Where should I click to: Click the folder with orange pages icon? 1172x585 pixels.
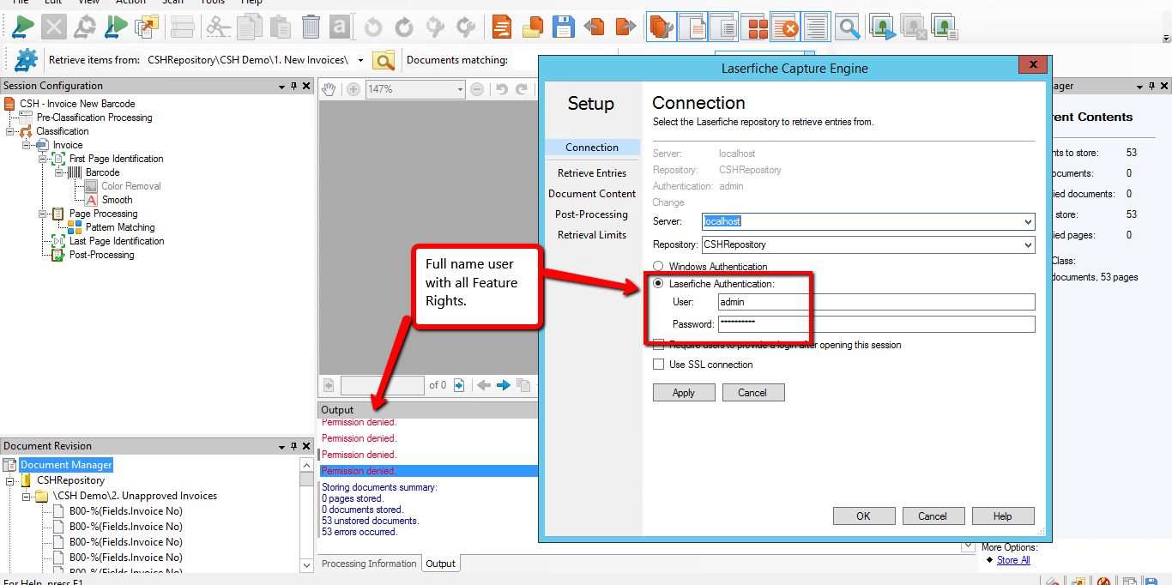pyautogui.click(x=533, y=27)
